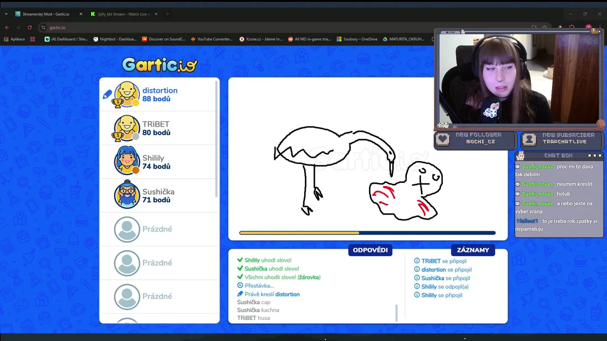Close the Sjilly_kkt Stream tab
The height and width of the screenshot is (341, 607).
pos(156,14)
